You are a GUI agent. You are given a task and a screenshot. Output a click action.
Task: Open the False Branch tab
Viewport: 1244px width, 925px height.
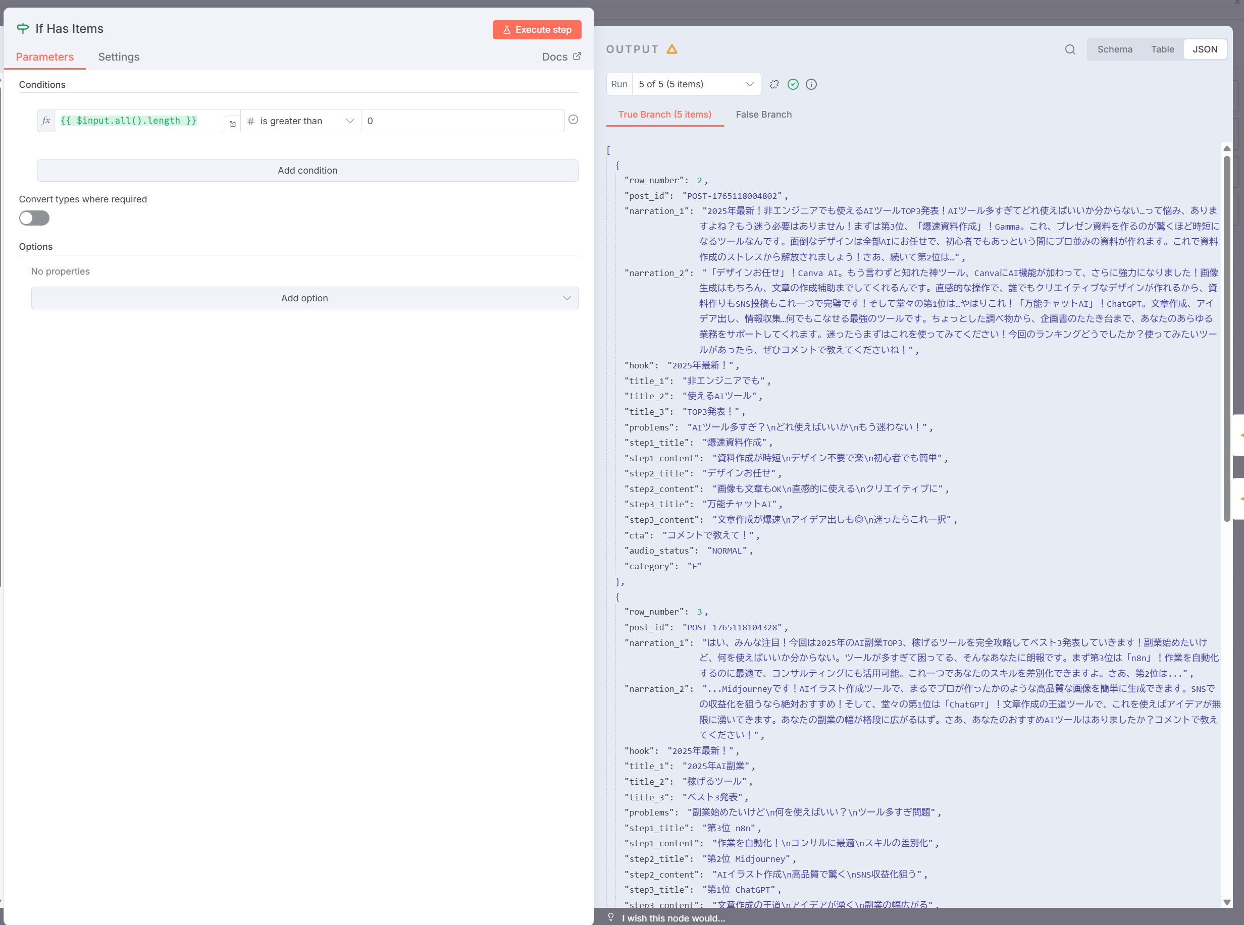(763, 114)
